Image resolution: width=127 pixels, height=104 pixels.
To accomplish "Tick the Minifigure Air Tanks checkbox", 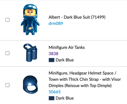I will (x=7, y=53).
